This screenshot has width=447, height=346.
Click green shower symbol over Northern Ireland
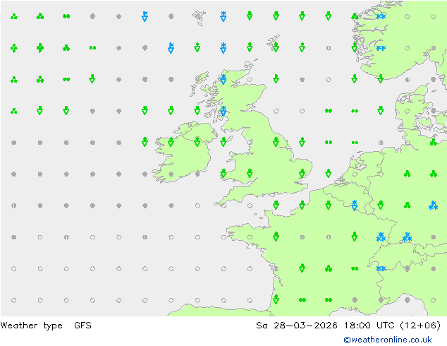click(197, 142)
